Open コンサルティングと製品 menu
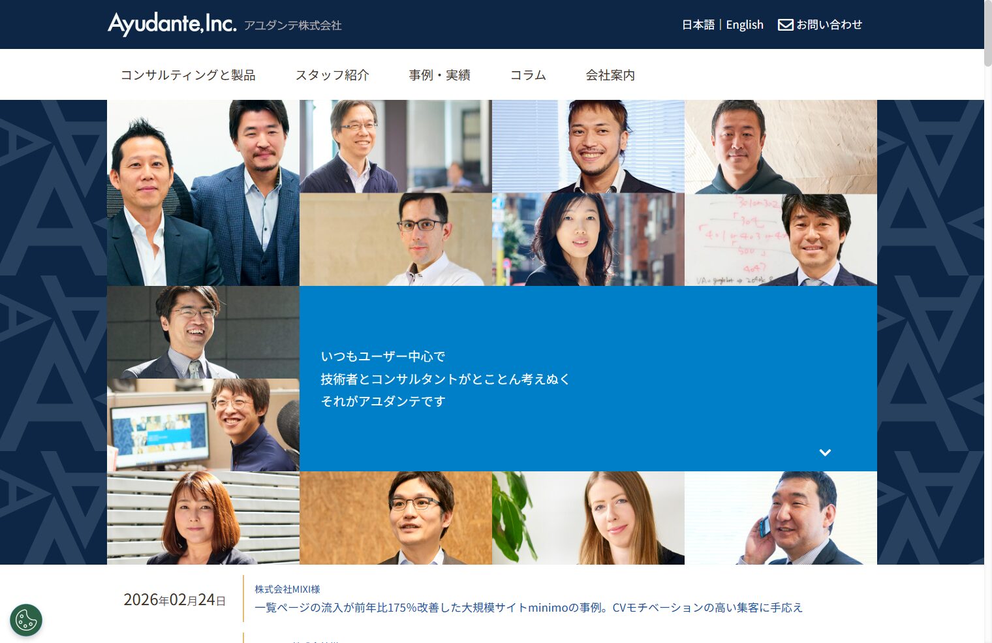This screenshot has width=992, height=643. click(188, 75)
